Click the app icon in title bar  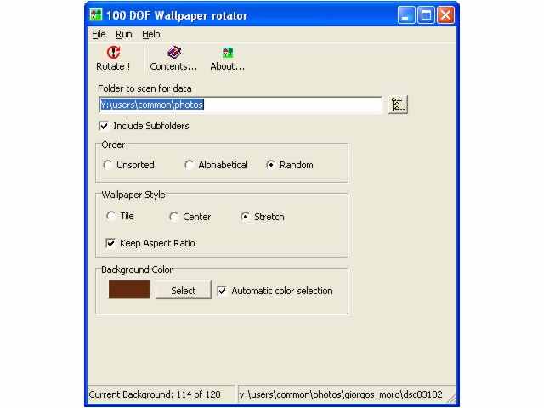(96, 14)
